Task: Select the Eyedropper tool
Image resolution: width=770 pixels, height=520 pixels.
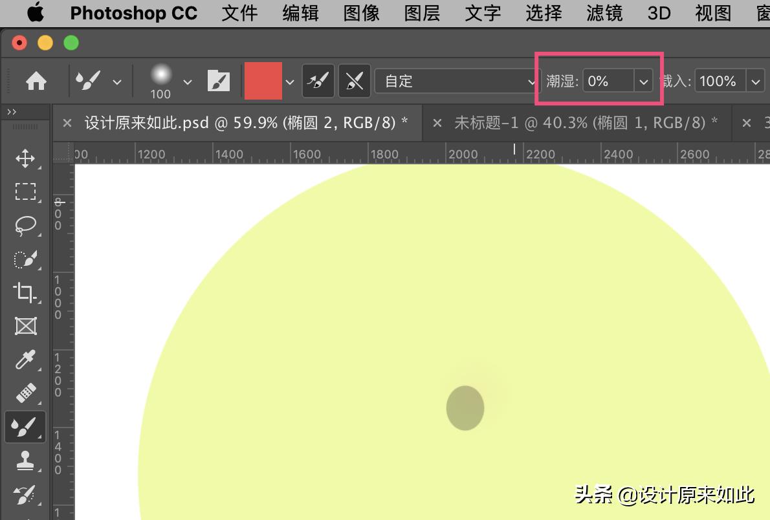Action: pos(26,360)
